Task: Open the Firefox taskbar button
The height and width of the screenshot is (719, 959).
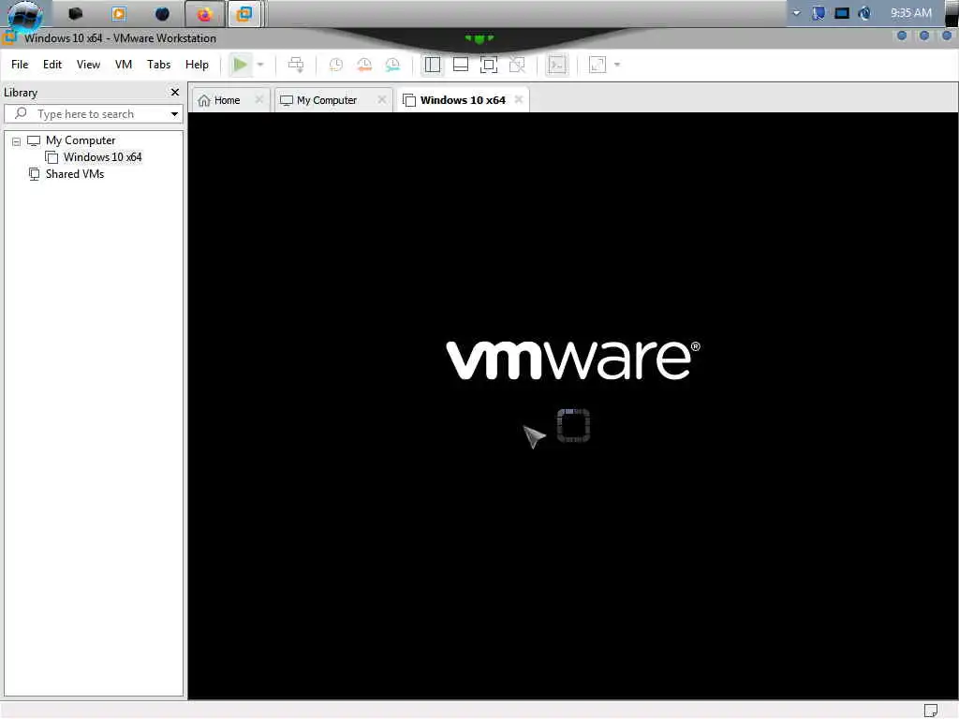Action: point(204,14)
